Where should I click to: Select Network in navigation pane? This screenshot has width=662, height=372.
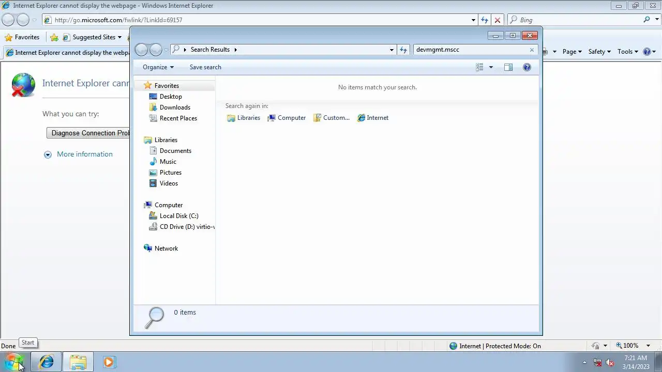(166, 249)
